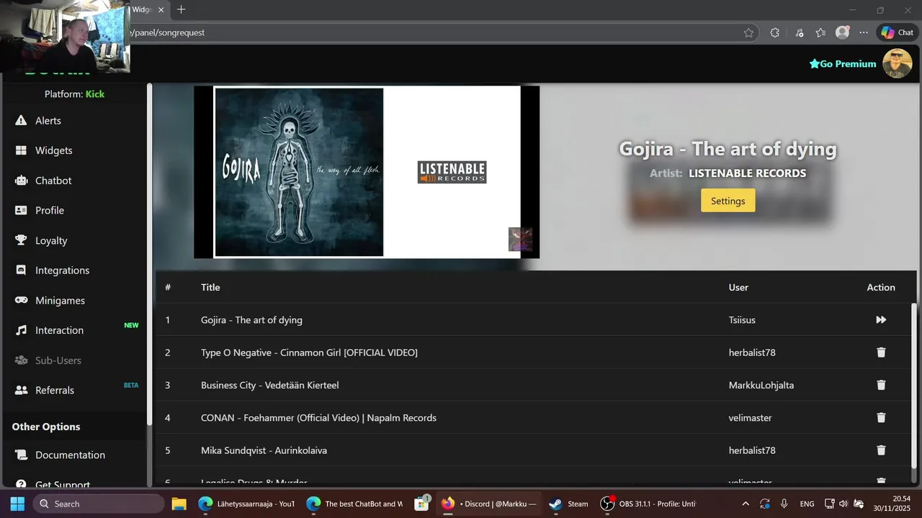Open Steam from the taskbar
Image resolution: width=922 pixels, height=518 pixels.
(x=568, y=504)
